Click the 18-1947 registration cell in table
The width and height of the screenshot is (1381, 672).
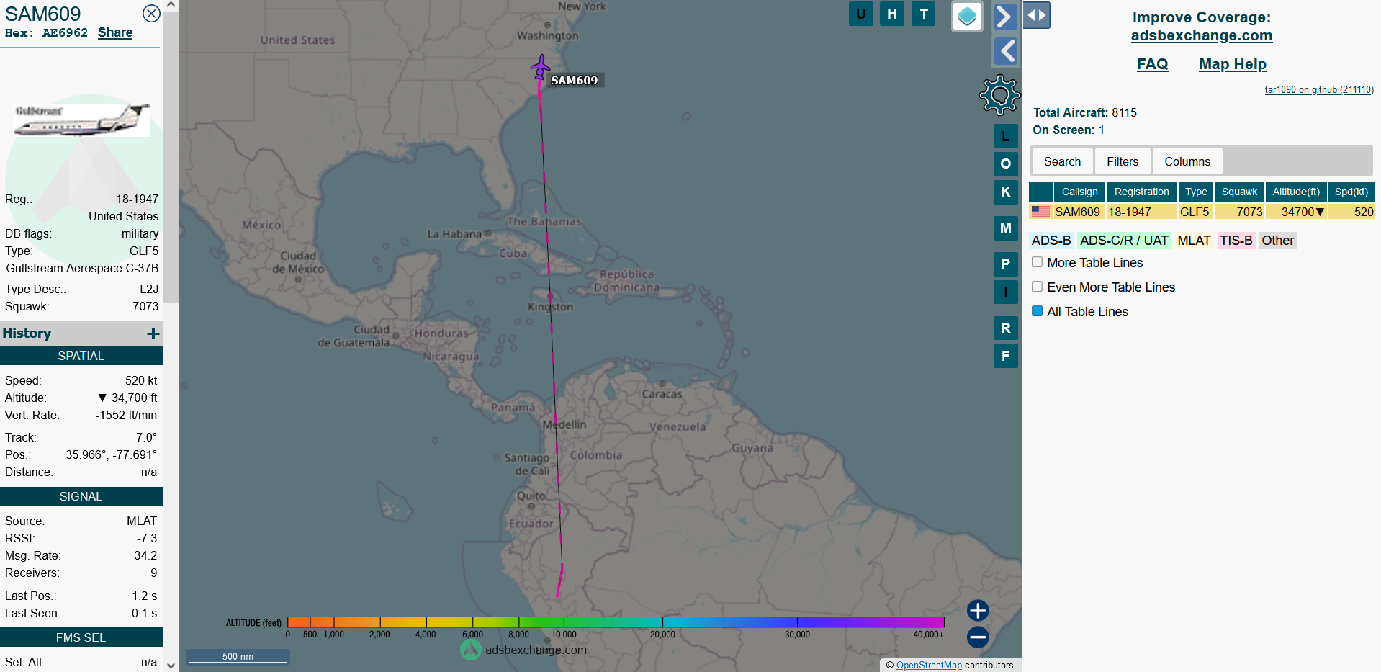point(1142,212)
